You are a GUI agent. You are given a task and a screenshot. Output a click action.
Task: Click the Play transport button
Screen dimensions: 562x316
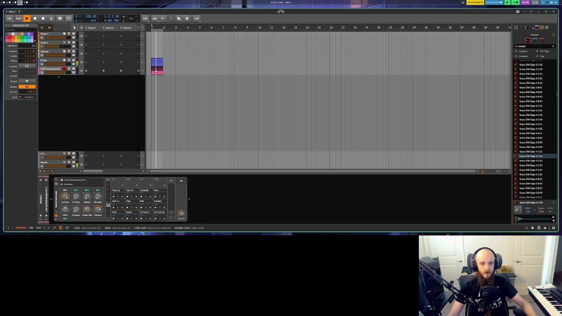pyautogui.click(x=26, y=18)
